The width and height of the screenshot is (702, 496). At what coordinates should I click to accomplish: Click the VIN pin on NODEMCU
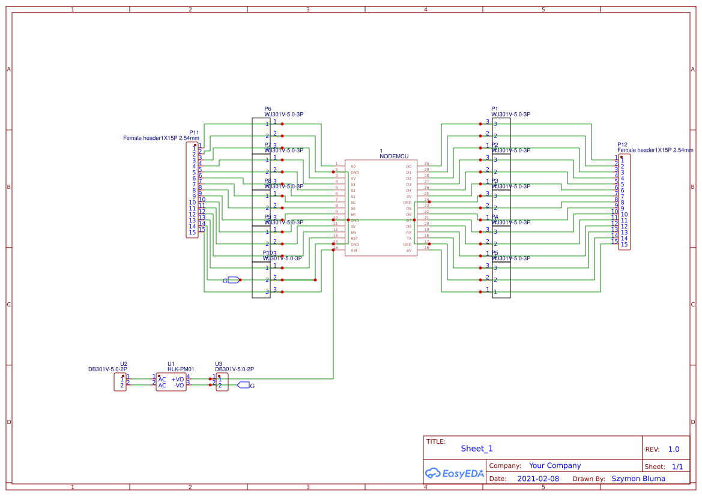[x=354, y=251]
